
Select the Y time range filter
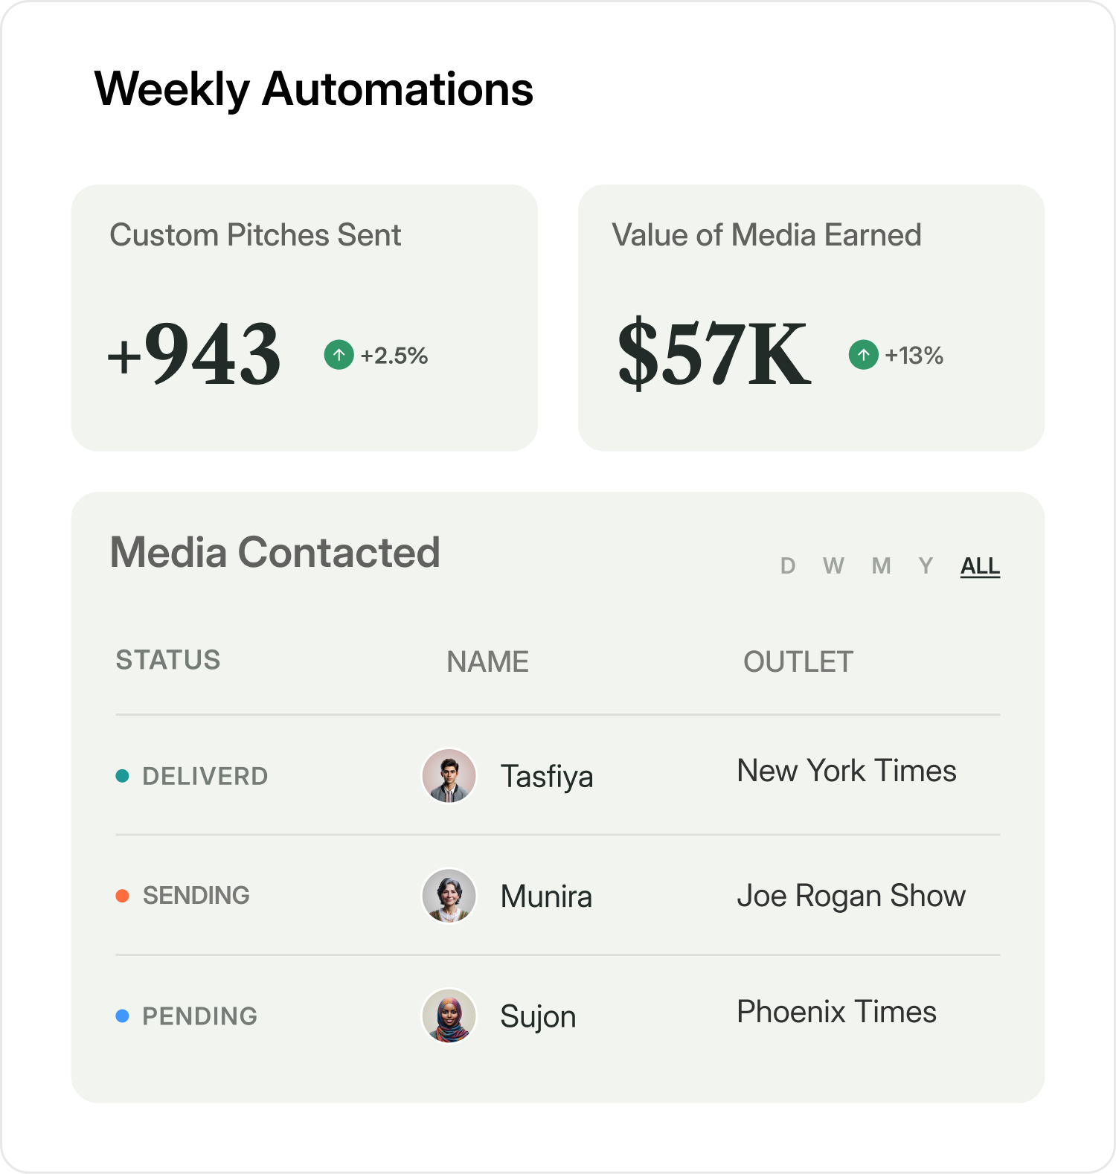pyautogui.click(x=926, y=566)
